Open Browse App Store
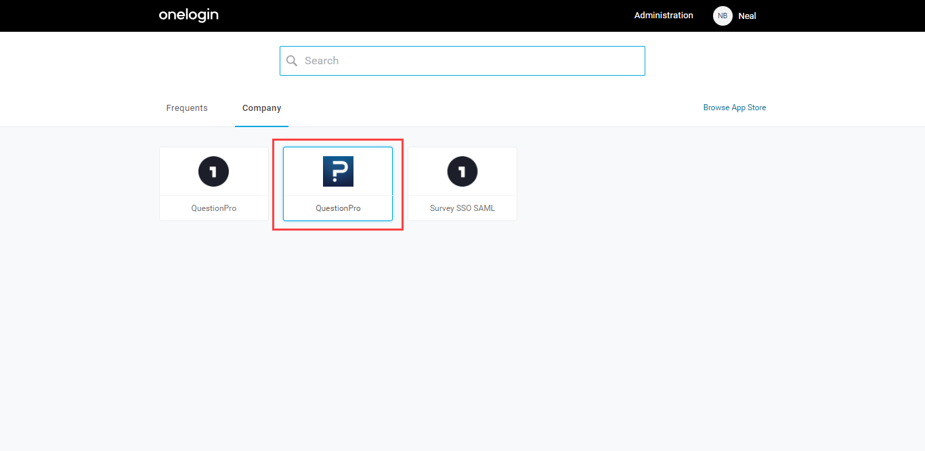Screen dimensions: 925x451 click(x=734, y=107)
